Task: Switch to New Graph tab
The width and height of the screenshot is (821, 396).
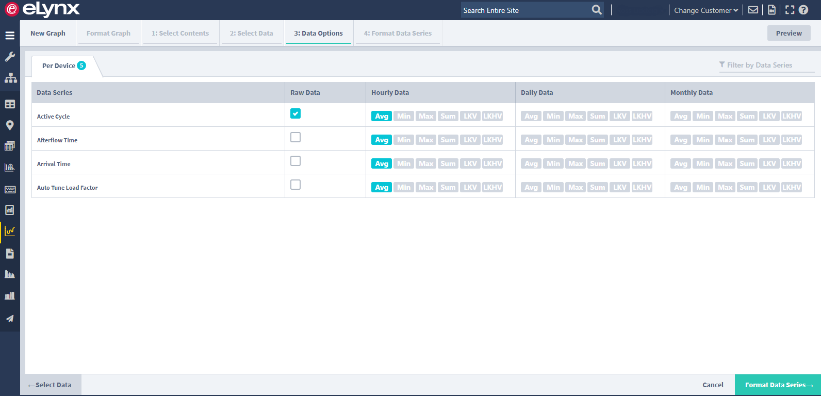Action: [x=48, y=33]
